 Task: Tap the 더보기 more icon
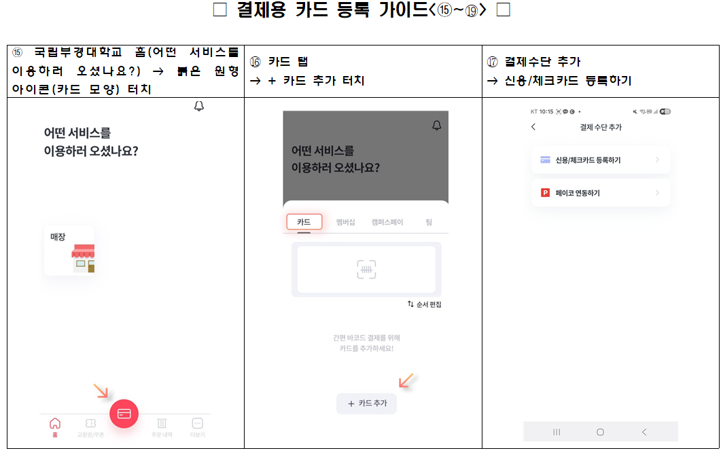[x=197, y=422]
